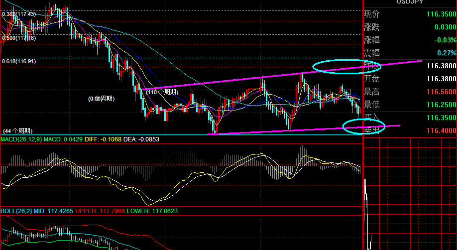The width and height of the screenshot is (457, 250).
Task: Click the DEA: -0.0853 value
Action: [141, 139]
